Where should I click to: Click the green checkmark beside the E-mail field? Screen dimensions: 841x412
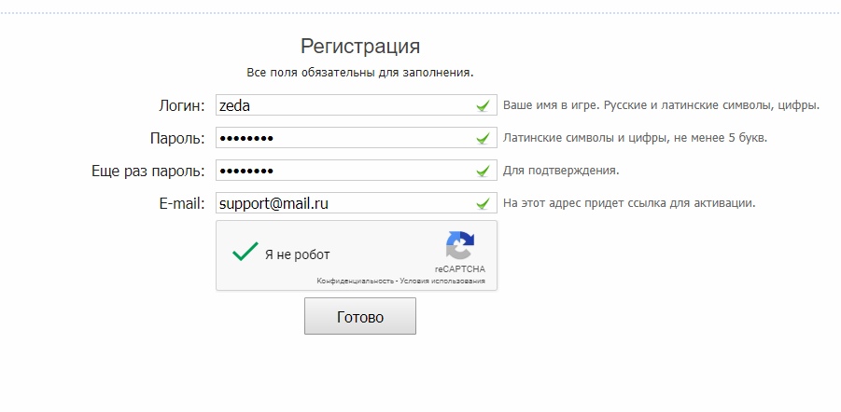483,203
